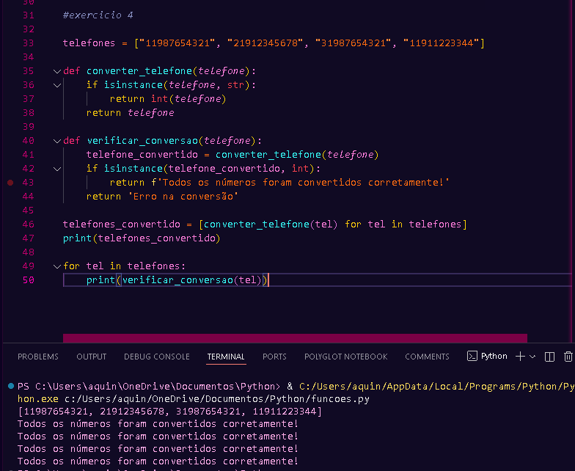575x471 pixels.
Task: Click the 'telefones' variable on line 33
Action: point(89,43)
